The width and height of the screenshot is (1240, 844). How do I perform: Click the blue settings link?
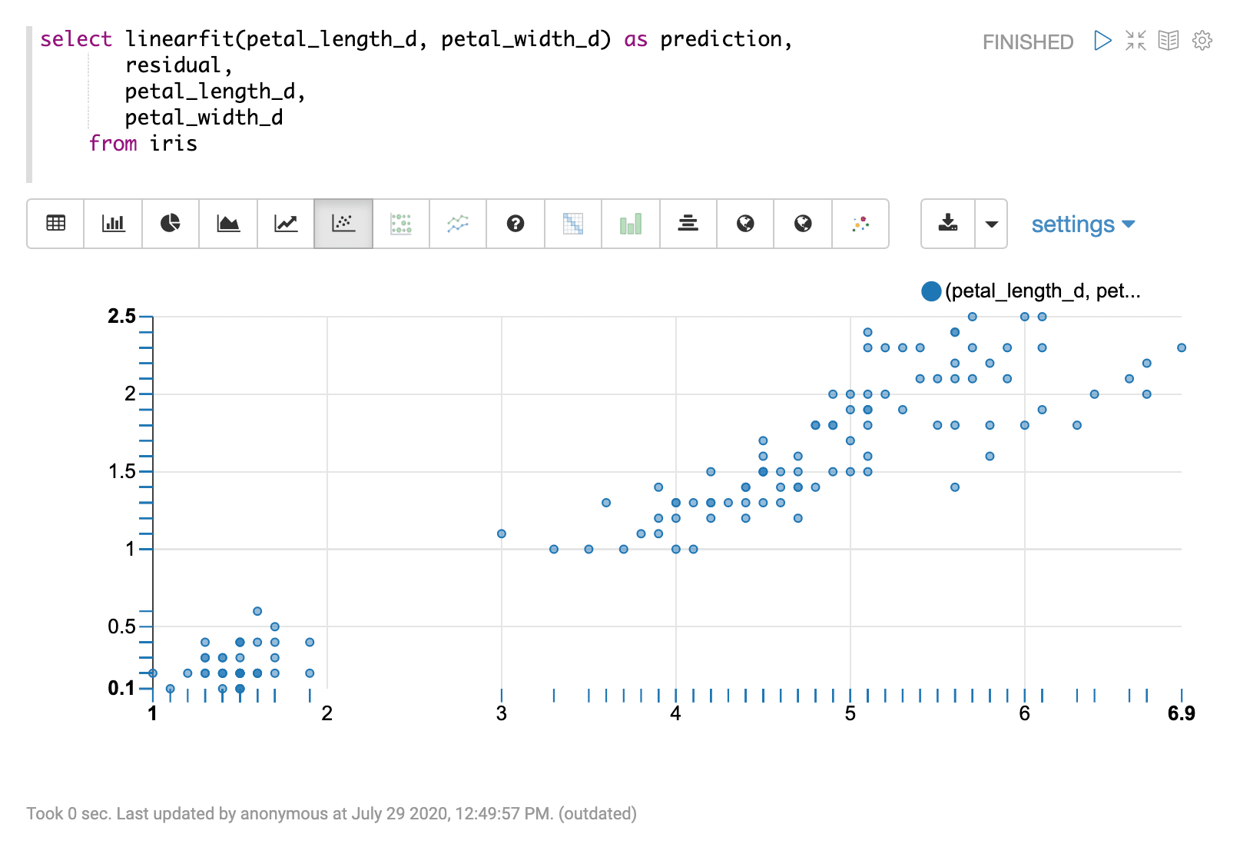point(1074,224)
